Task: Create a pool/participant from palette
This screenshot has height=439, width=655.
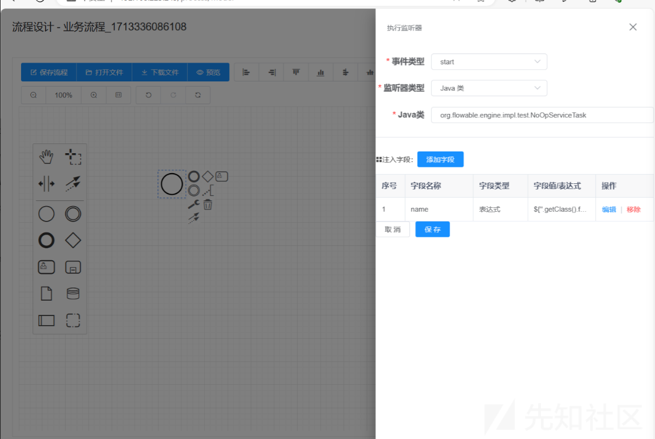Action: pyautogui.click(x=46, y=321)
